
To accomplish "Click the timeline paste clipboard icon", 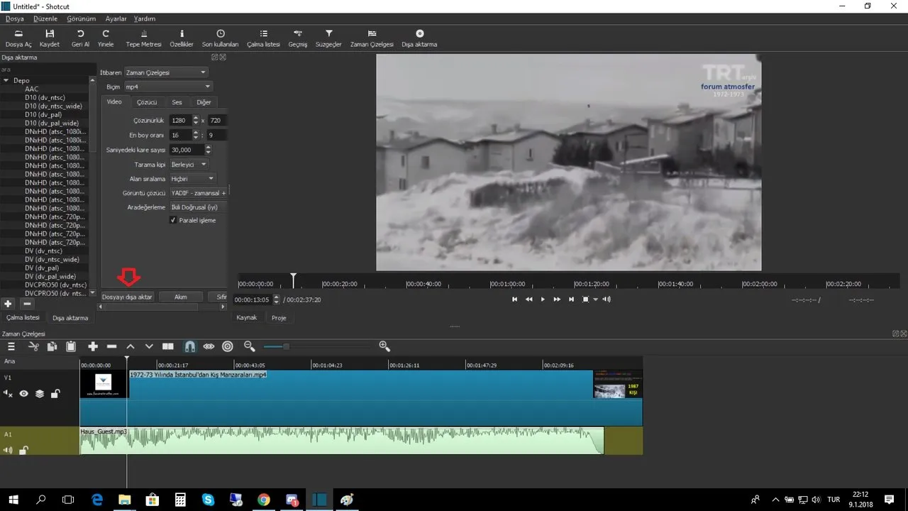I will [x=71, y=346].
